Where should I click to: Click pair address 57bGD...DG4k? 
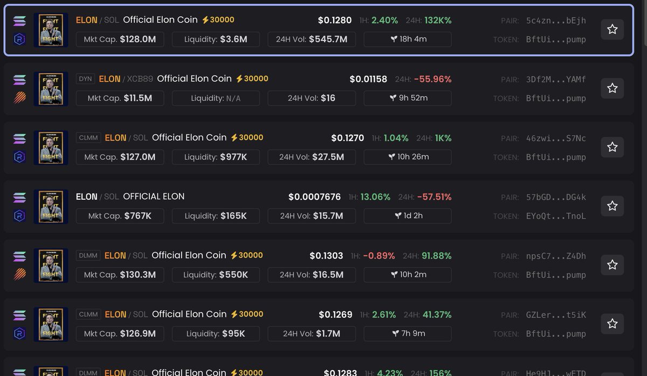click(556, 197)
